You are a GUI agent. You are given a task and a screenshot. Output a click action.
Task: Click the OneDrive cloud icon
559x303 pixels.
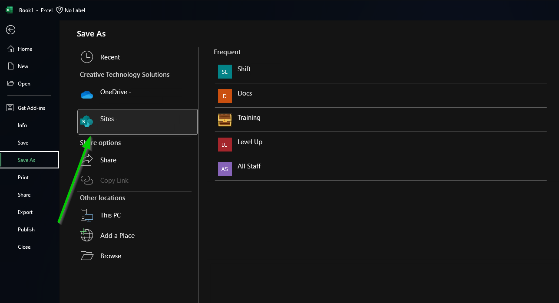click(87, 95)
